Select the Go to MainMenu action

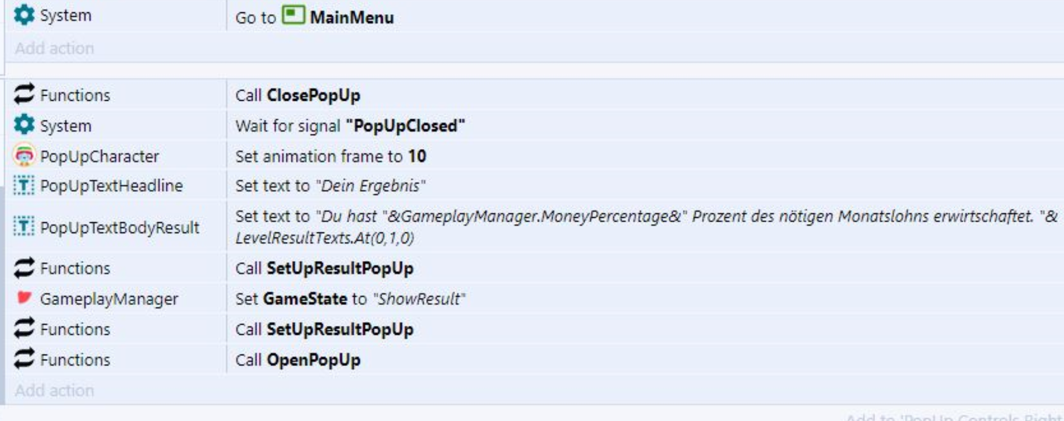coord(315,17)
